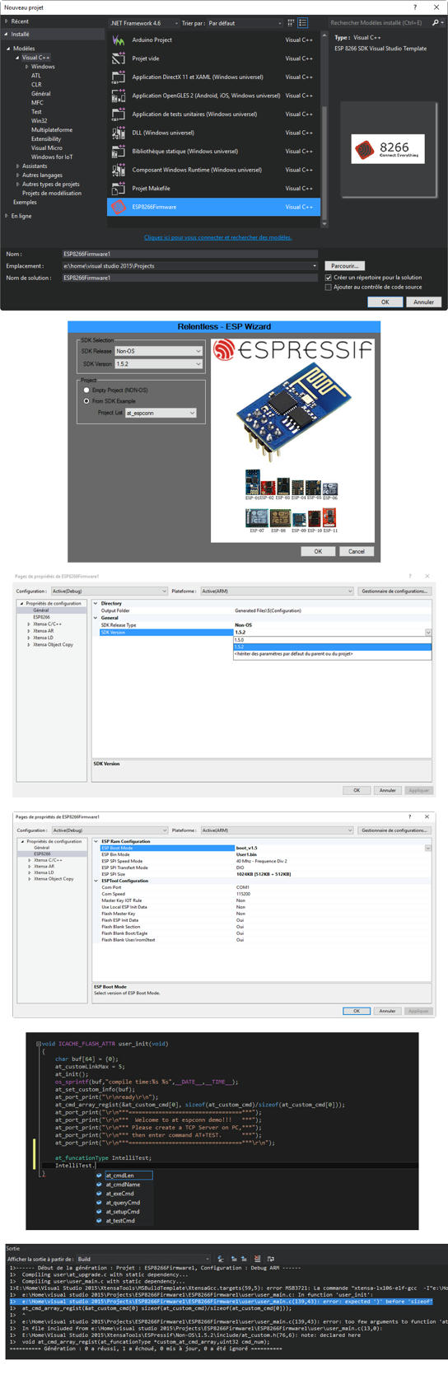Screen dimensions: 448x1384
Task: Select at_cmdName IntelliSense suggestion
Action: pyautogui.click(x=124, y=1185)
